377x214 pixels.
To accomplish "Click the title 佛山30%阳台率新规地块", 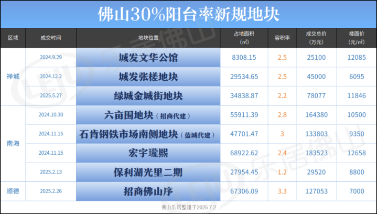I will pos(188,14).
